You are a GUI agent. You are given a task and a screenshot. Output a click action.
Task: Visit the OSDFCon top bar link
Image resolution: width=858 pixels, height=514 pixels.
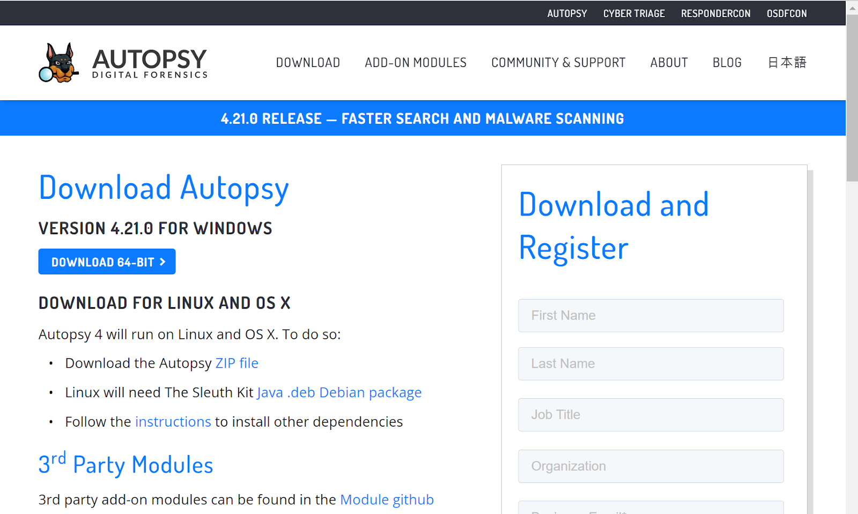[787, 13]
